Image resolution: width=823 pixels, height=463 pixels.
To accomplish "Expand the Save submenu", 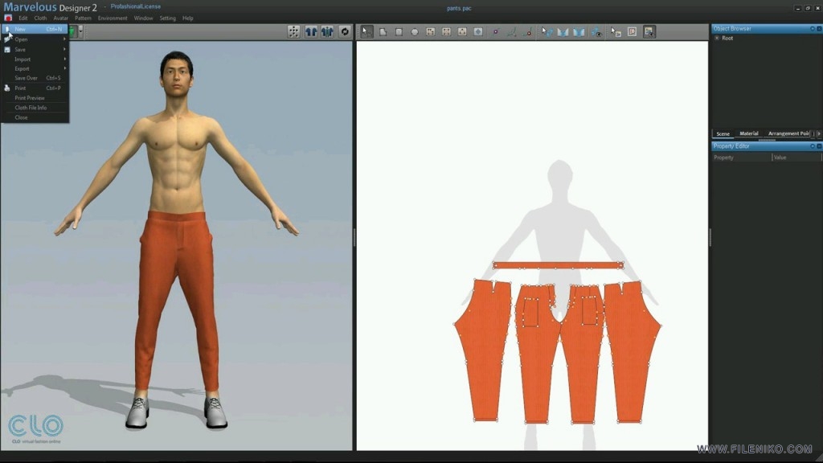I will 35,49.
